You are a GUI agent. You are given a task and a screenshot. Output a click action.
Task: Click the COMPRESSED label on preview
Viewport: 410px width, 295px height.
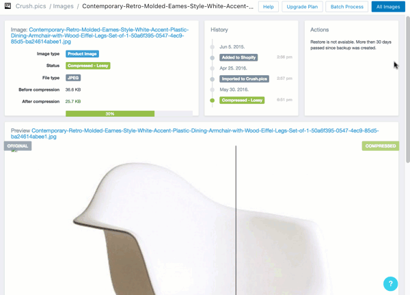pyautogui.click(x=381, y=146)
